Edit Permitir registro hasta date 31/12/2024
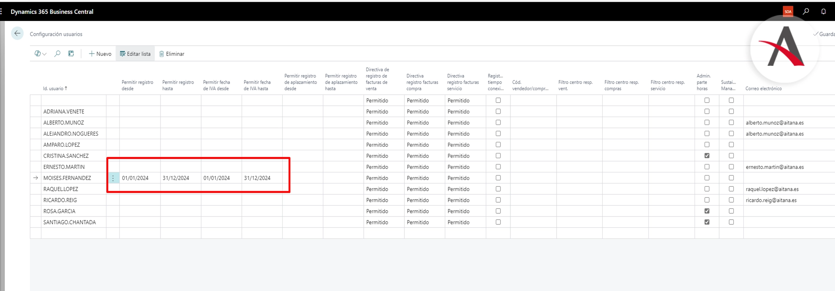Viewport: 835px width, 291px height. pos(176,178)
